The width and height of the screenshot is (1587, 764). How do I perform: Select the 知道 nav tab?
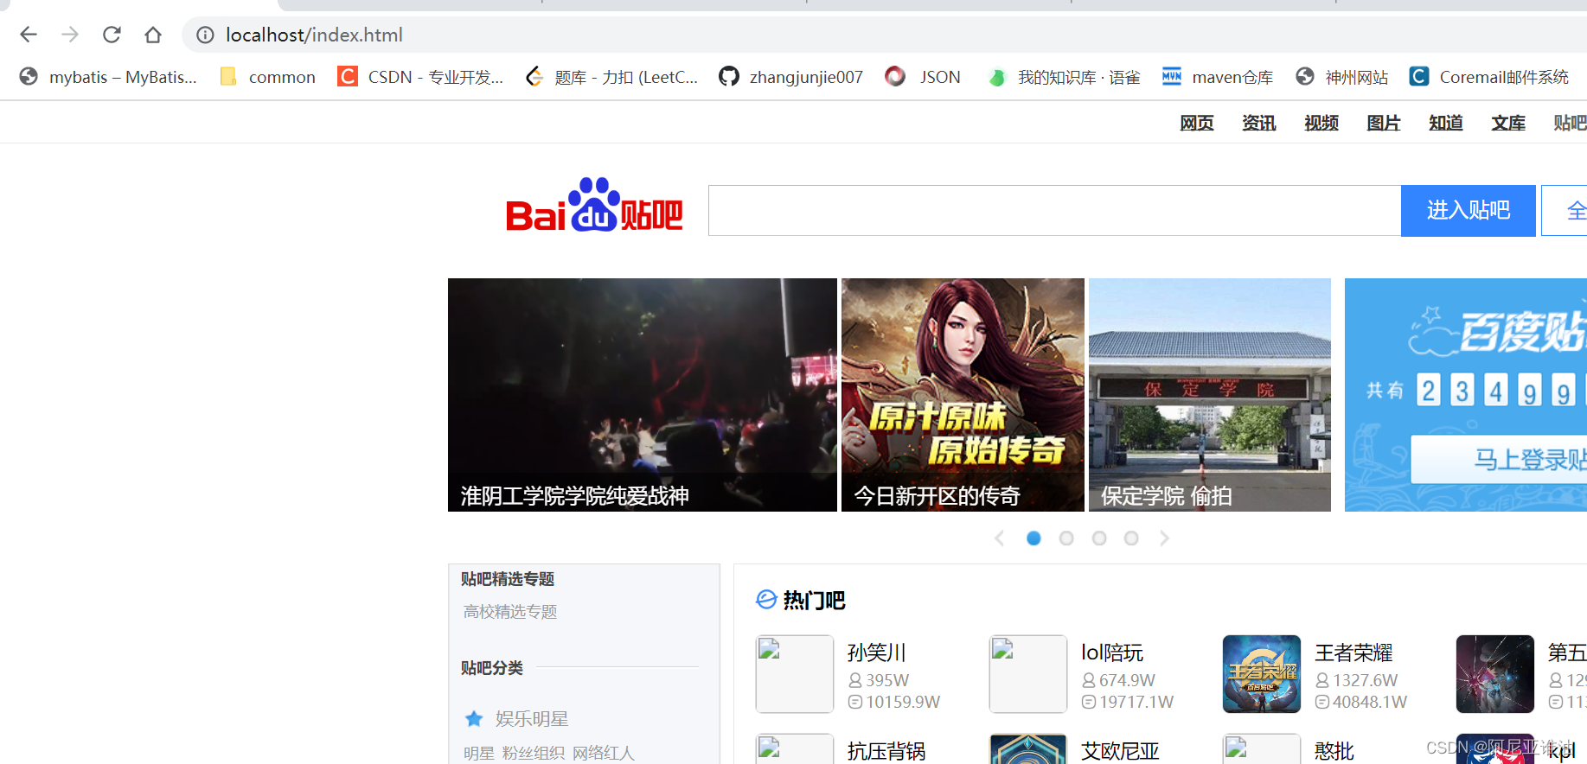click(1446, 123)
